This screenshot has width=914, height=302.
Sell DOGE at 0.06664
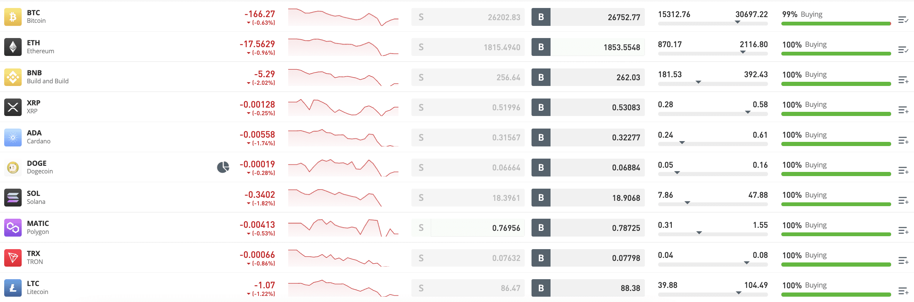pos(468,167)
